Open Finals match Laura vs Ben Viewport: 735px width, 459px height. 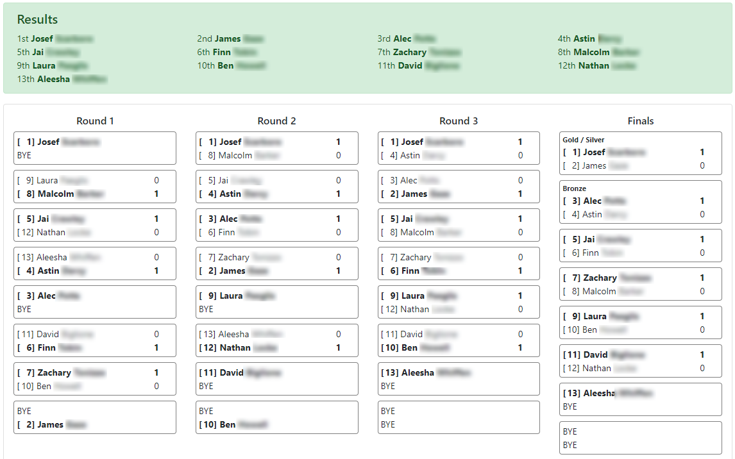pyautogui.click(x=640, y=322)
